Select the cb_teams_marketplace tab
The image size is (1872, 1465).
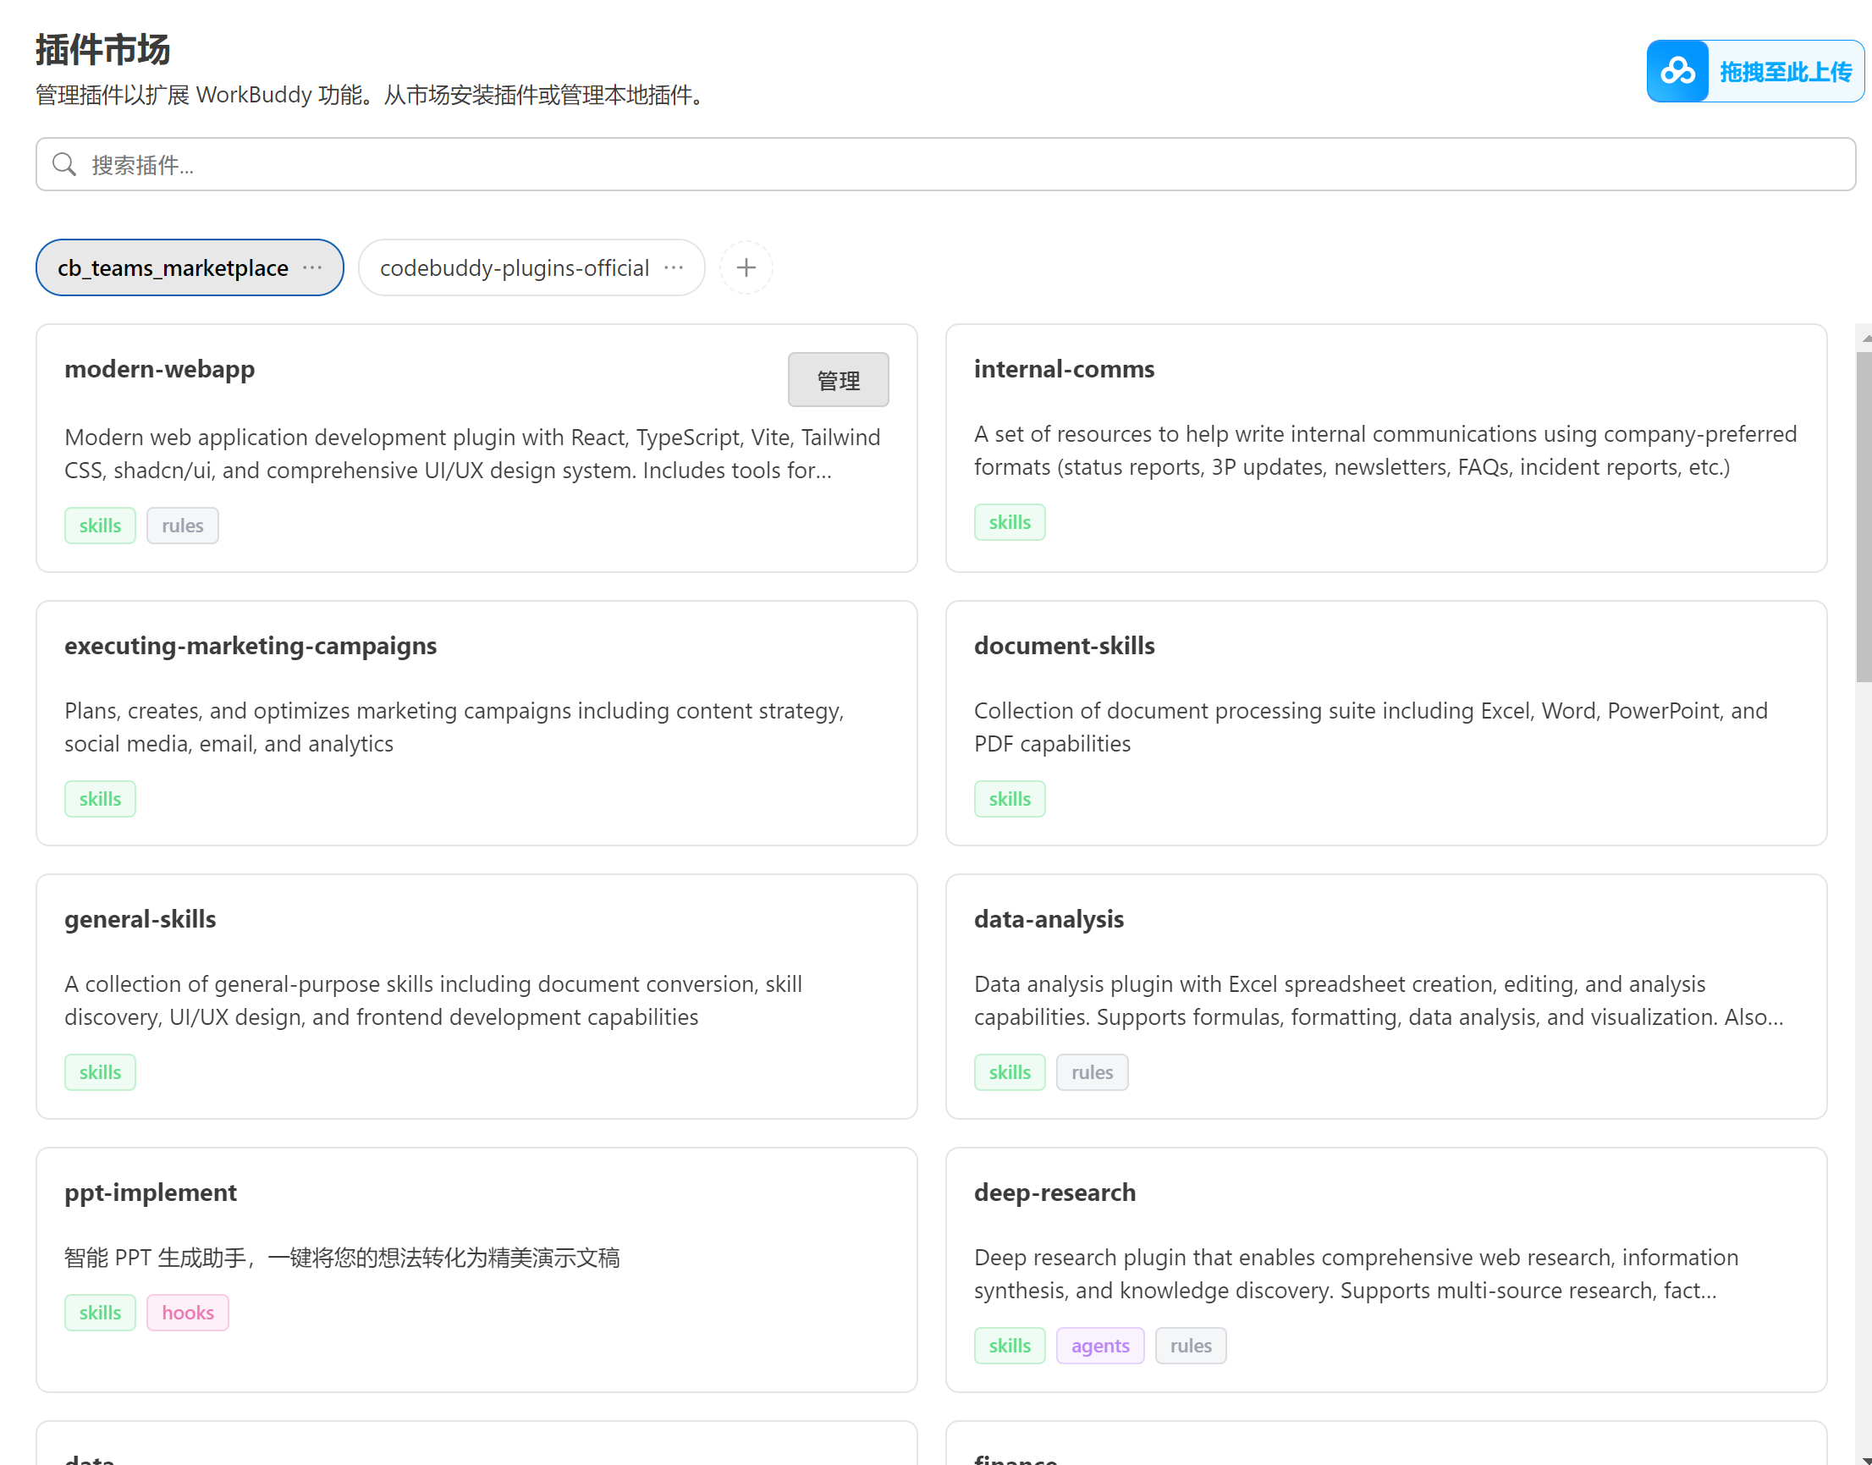[173, 267]
